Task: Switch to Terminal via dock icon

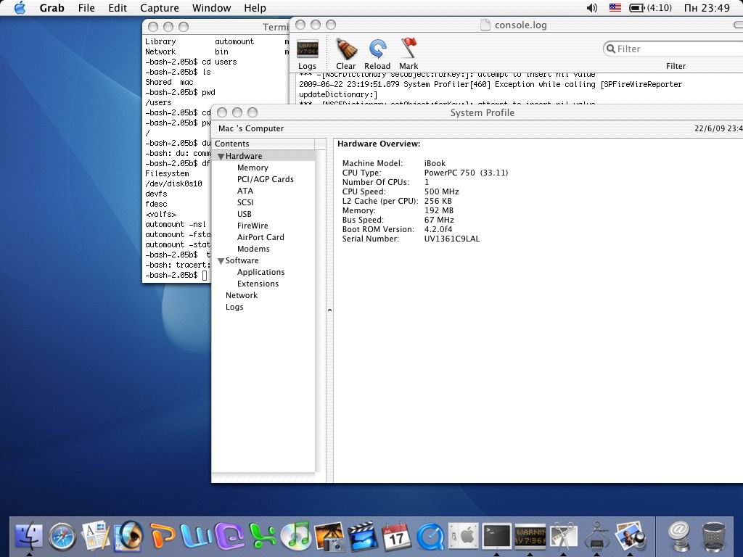Action: (x=496, y=536)
